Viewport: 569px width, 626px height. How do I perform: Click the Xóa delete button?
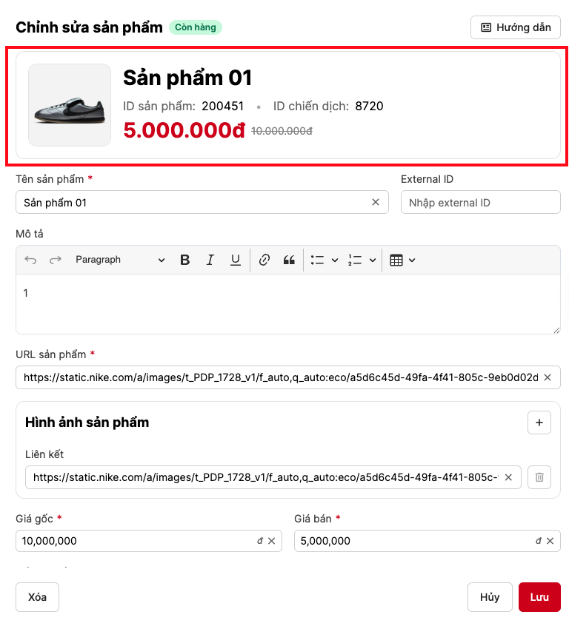37,597
